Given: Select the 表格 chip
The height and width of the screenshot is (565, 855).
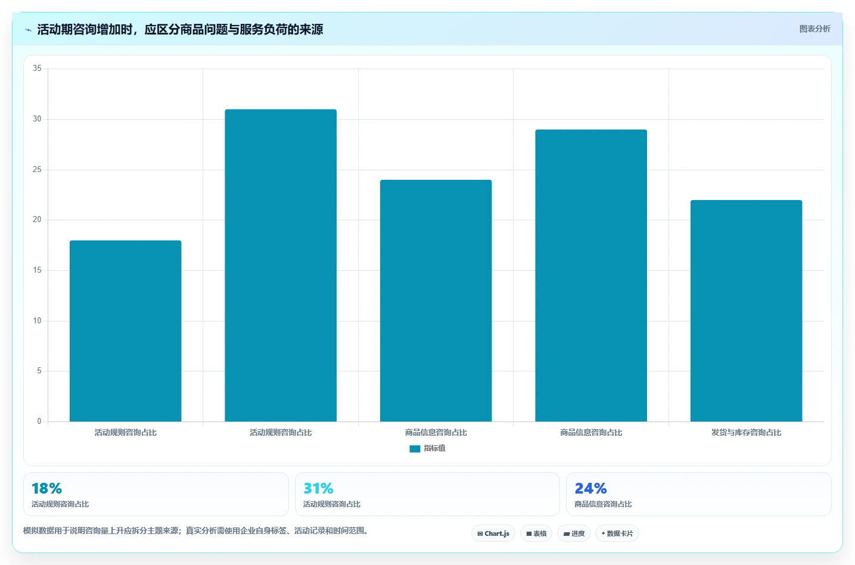Looking at the screenshot, I should pos(536,533).
